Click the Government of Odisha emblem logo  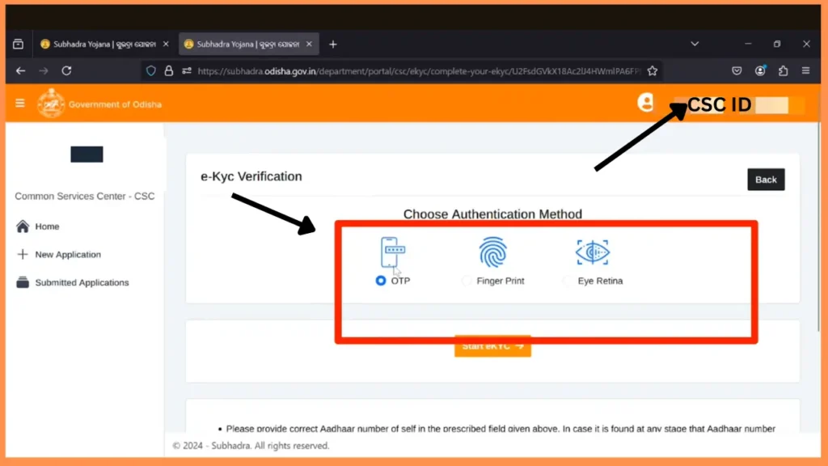[51, 103]
